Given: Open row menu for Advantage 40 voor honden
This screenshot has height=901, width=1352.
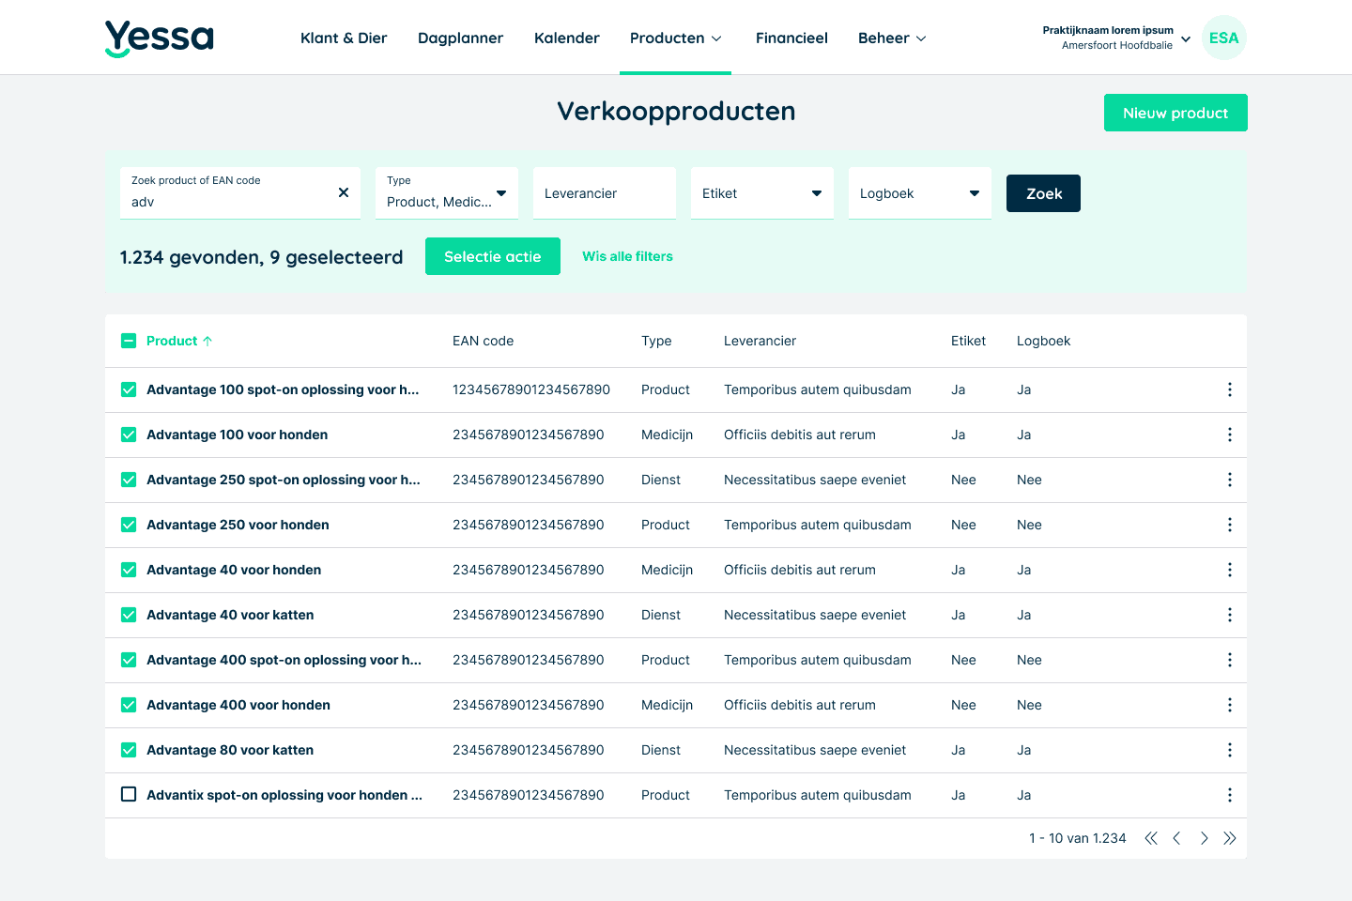Looking at the screenshot, I should (x=1229, y=570).
